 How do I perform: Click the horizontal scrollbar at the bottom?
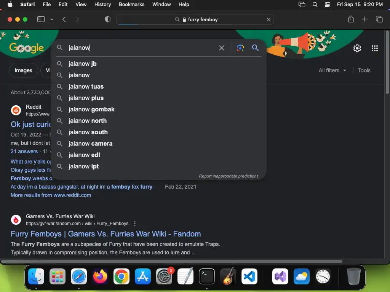[172, 262]
